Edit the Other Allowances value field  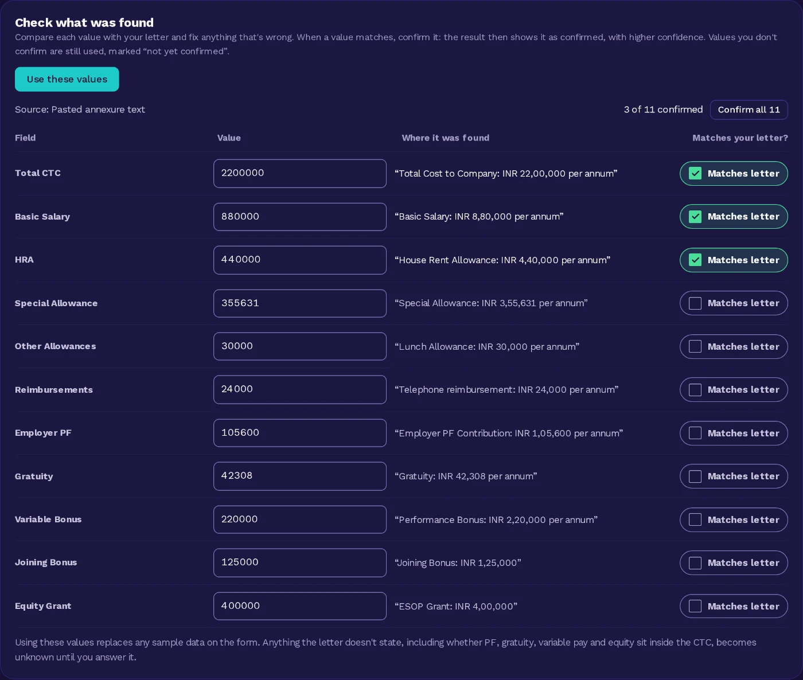[x=300, y=346]
